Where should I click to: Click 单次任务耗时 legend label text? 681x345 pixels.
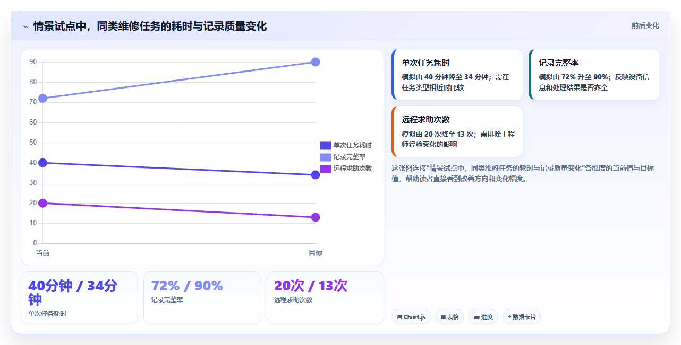[x=352, y=145]
